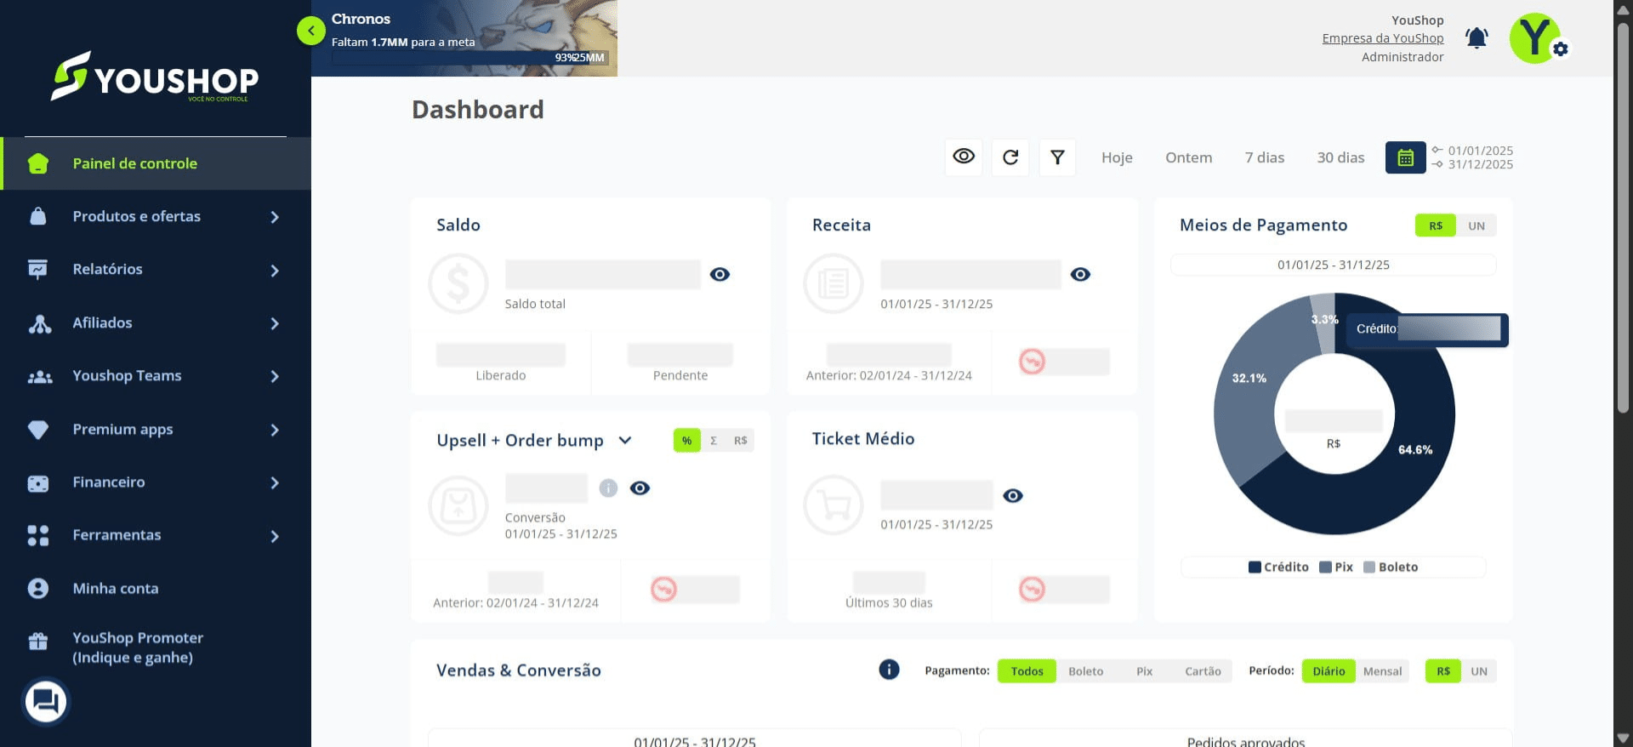Click the Ferramentas grid icon

(38, 535)
